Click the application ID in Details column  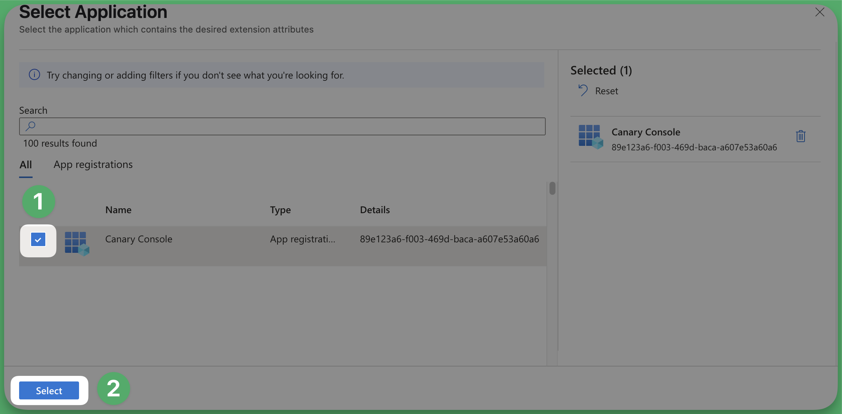(x=449, y=239)
